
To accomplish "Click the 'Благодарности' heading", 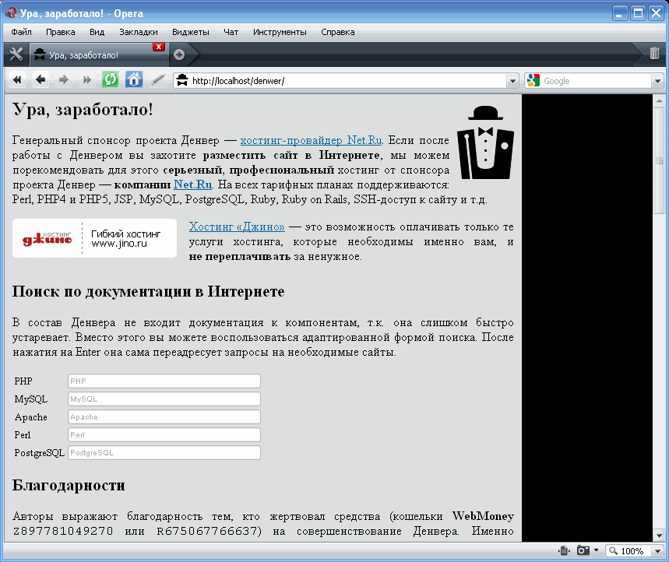I will tap(69, 485).
